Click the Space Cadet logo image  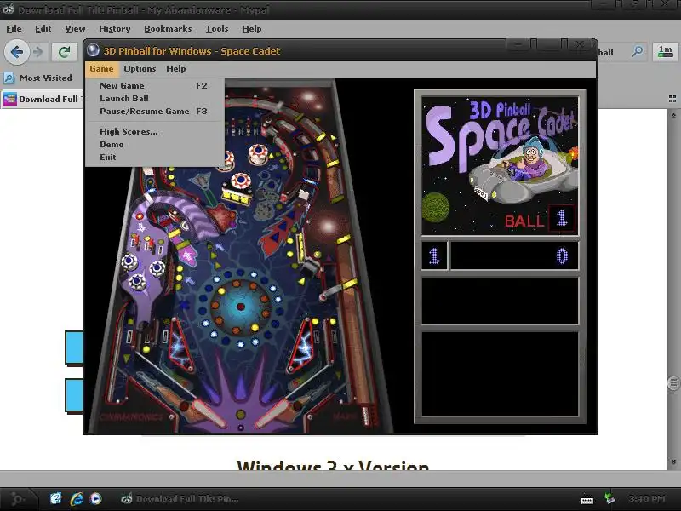(x=501, y=165)
